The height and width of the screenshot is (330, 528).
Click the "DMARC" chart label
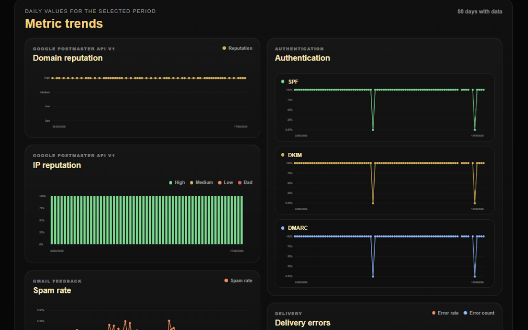point(298,228)
